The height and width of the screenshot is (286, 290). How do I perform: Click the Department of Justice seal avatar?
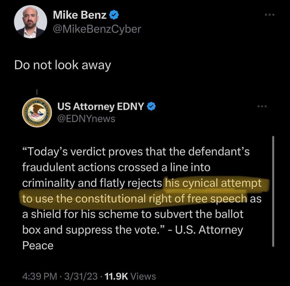(37, 112)
